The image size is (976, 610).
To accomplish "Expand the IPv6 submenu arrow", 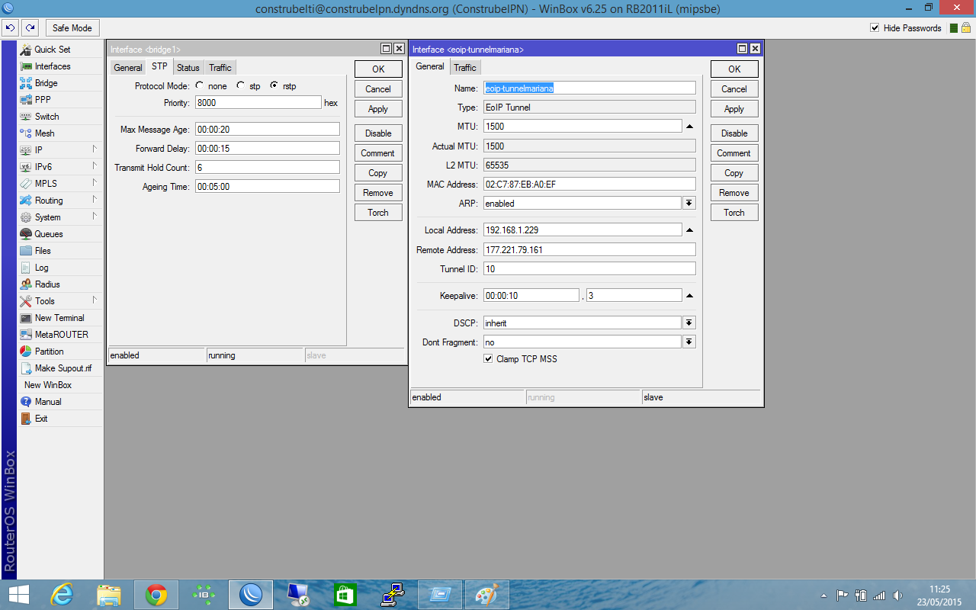I will (95, 166).
